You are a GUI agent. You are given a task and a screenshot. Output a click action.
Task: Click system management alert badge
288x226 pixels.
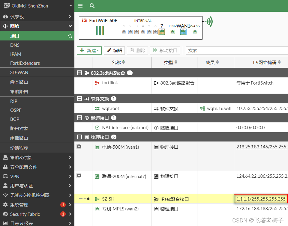click(63, 205)
